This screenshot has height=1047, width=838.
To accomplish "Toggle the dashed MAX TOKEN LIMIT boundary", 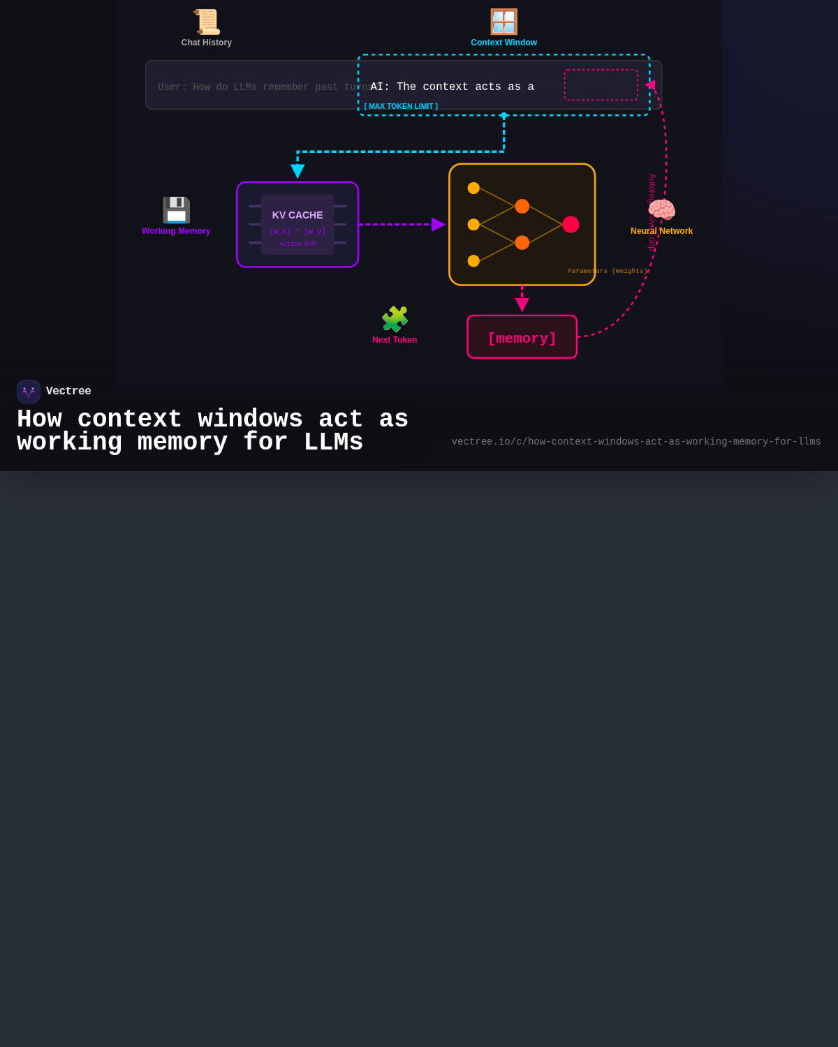I will tap(402, 106).
